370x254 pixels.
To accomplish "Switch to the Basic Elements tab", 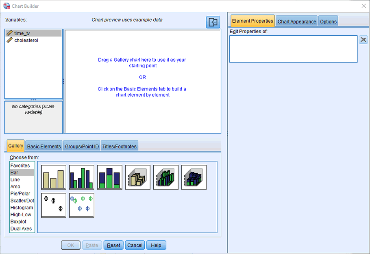I will point(44,146).
